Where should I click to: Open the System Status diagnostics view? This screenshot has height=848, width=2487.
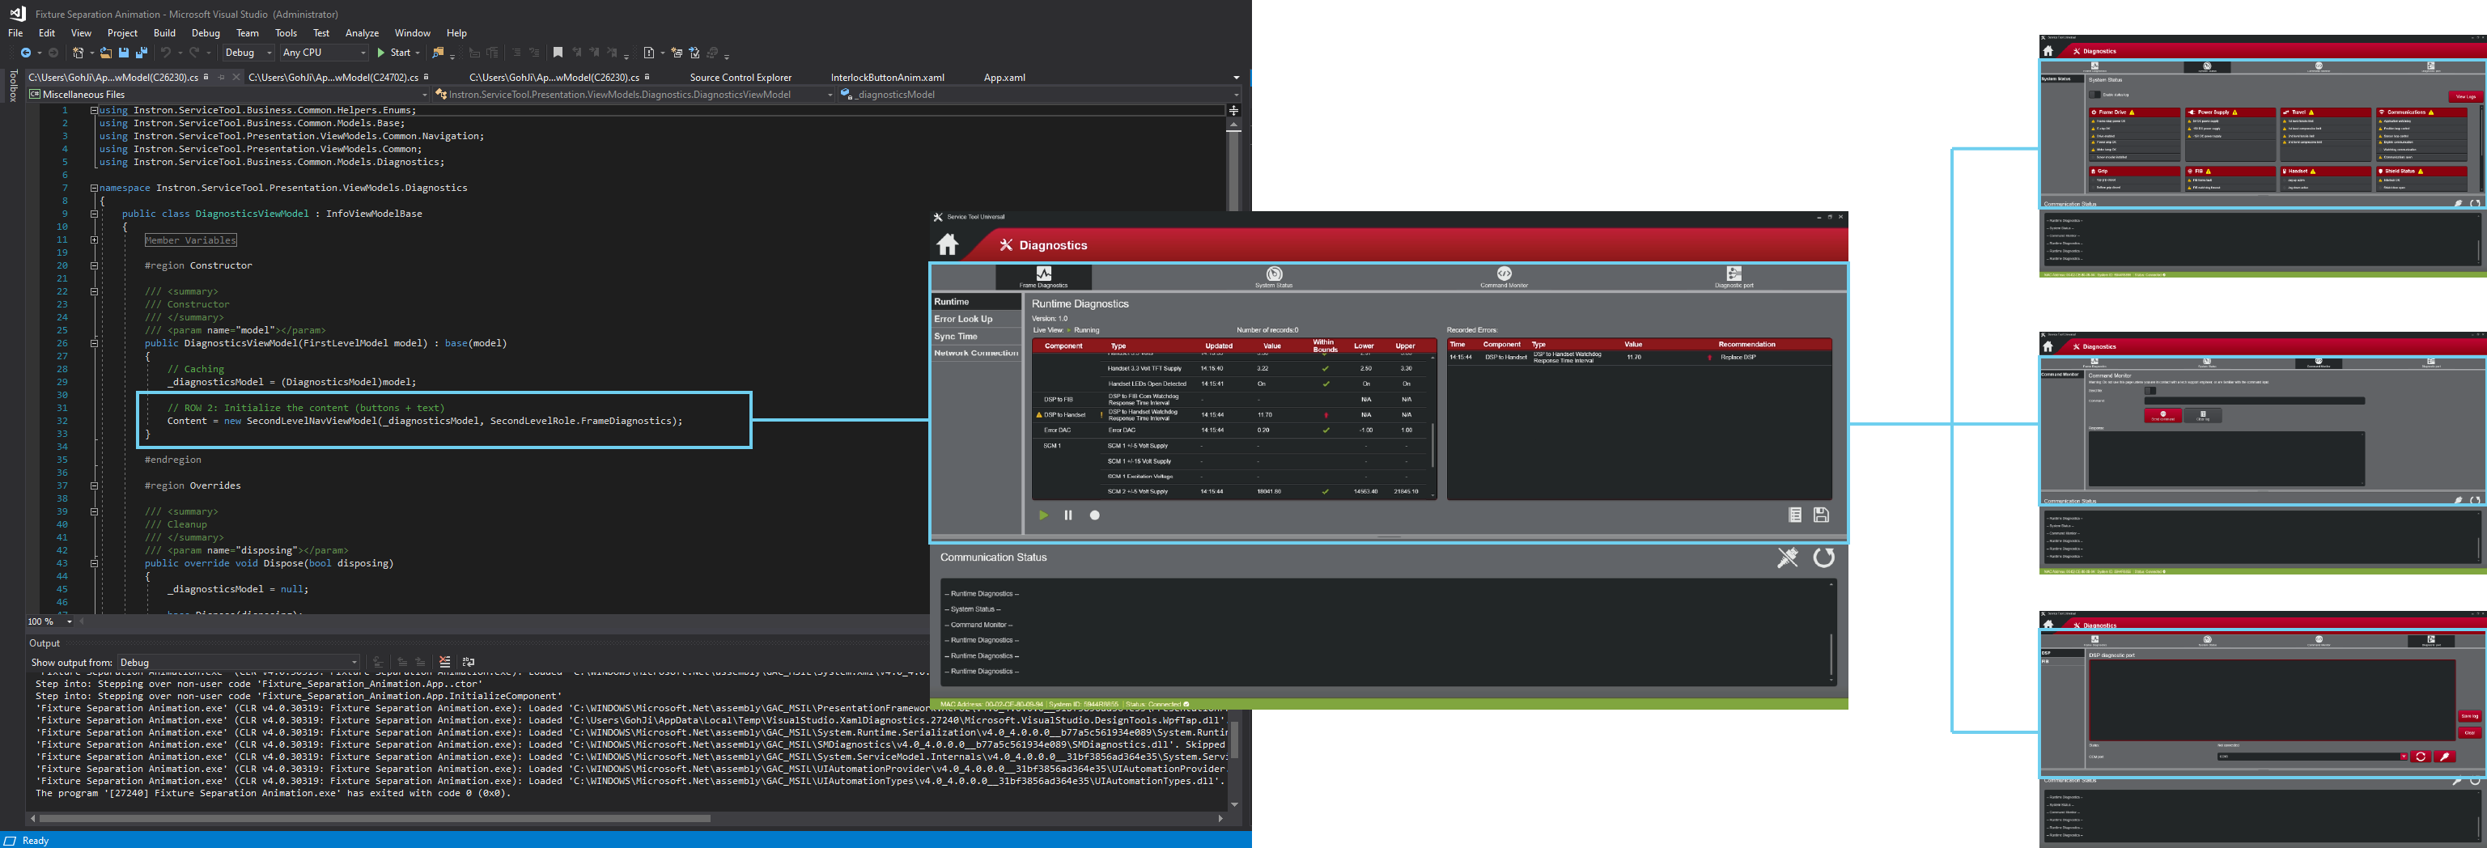1273,277
